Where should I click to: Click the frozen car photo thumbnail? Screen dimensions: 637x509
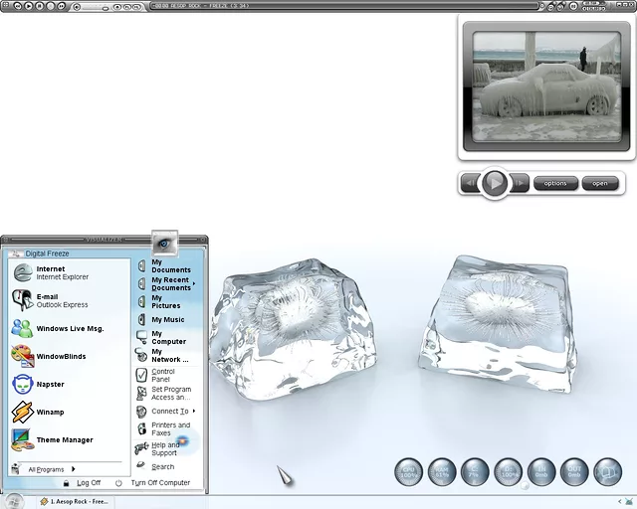pos(545,85)
